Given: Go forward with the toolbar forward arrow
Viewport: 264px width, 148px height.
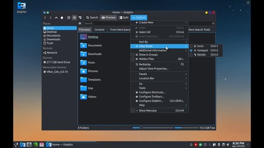Looking at the screenshot, I should point(50,18).
